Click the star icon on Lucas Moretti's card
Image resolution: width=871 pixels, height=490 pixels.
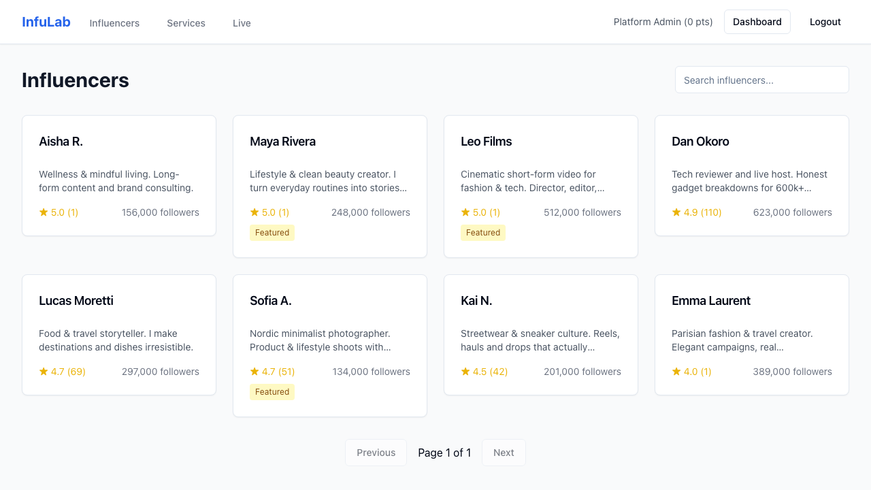click(x=44, y=372)
